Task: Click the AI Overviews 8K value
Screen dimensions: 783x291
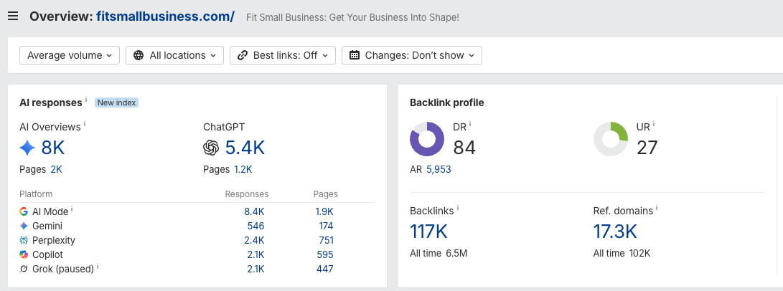Action: coord(53,148)
